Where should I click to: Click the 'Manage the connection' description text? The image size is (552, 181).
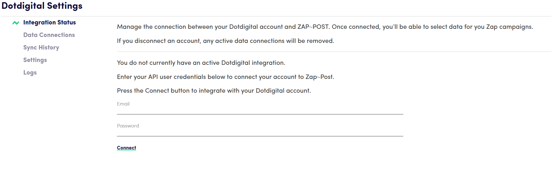[325, 27]
